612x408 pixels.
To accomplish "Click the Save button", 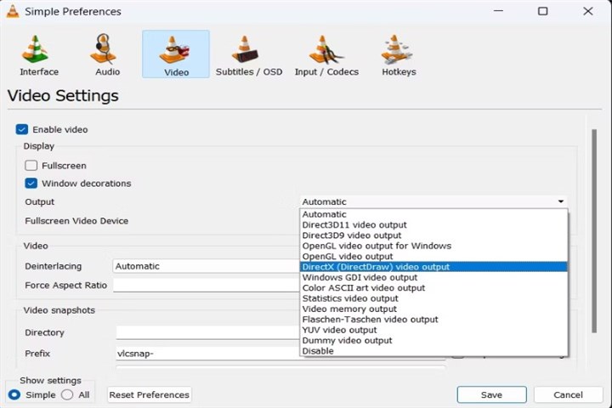I will (x=492, y=394).
